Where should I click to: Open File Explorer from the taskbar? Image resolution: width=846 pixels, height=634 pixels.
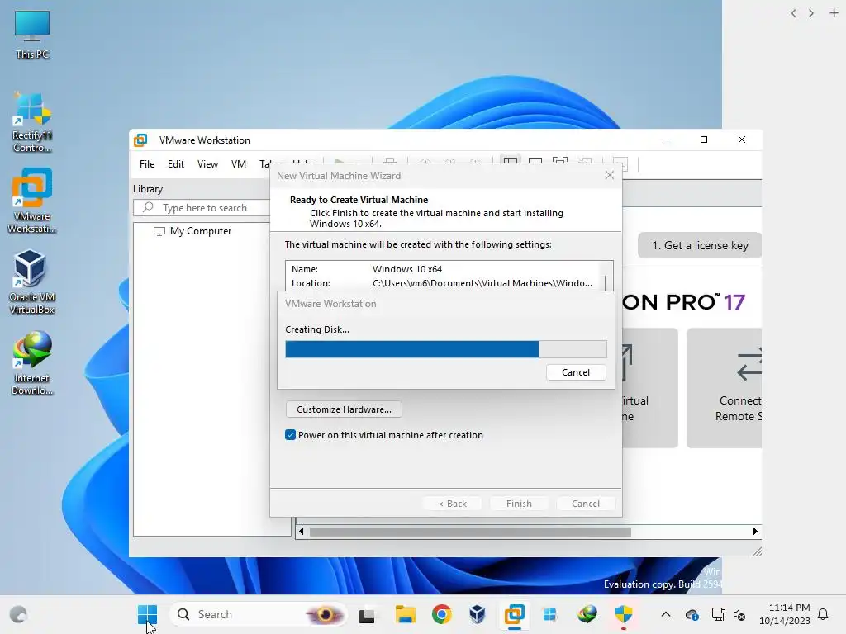point(405,614)
